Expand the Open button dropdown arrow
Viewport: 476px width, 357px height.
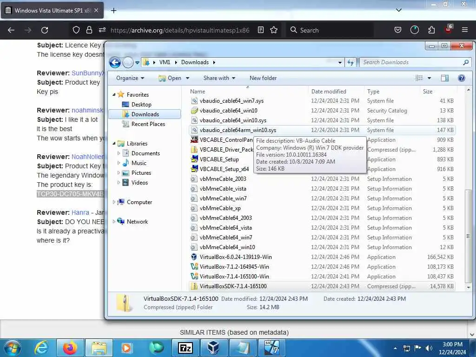click(188, 78)
